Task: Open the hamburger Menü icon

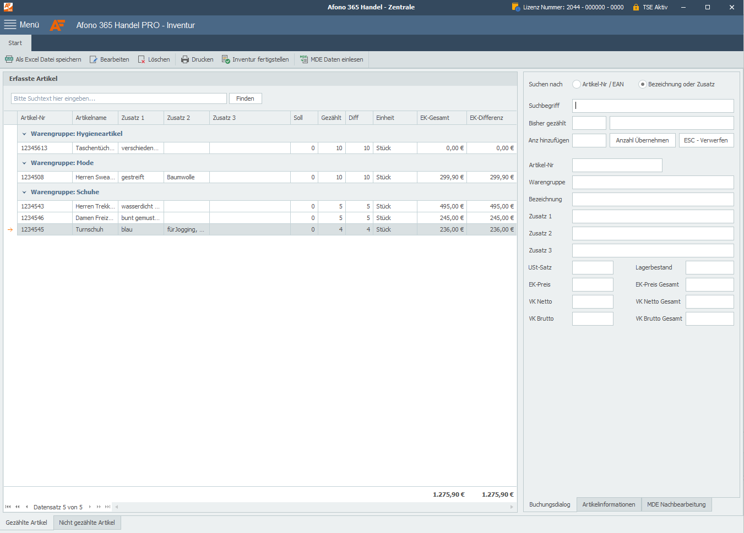Action: tap(10, 25)
